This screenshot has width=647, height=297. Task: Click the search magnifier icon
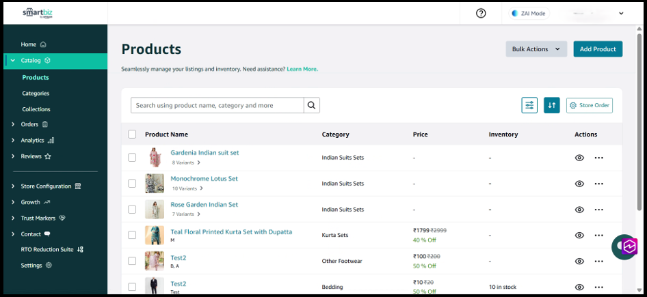(x=312, y=105)
